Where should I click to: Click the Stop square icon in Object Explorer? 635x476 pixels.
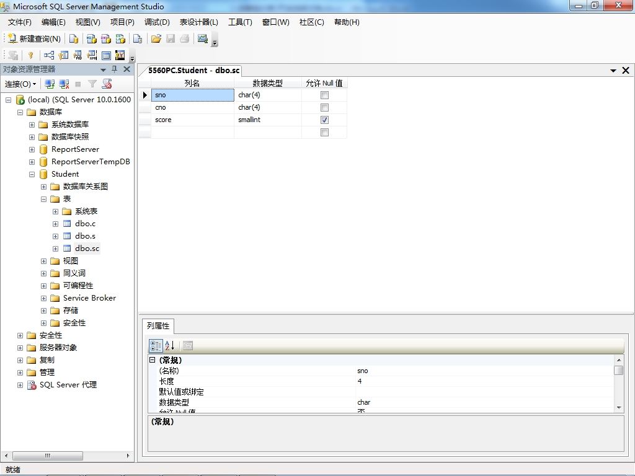tap(78, 84)
